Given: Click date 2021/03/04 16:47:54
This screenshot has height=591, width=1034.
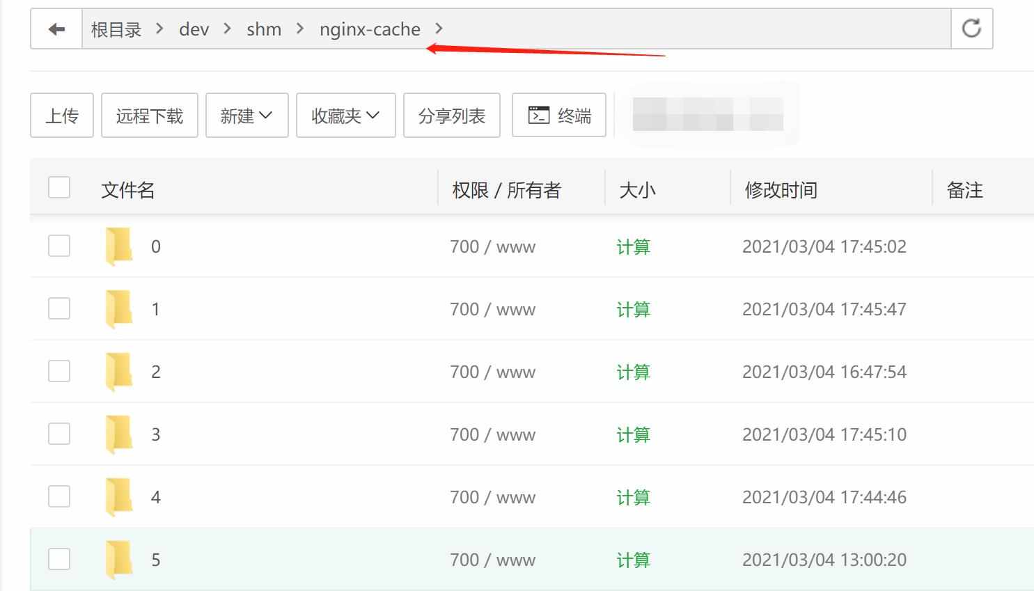Looking at the screenshot, I should tap(824, 372).
